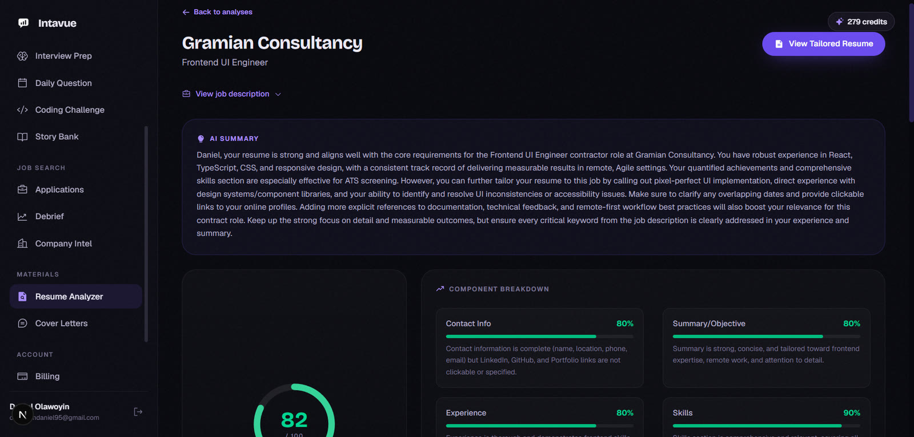Viewport: 914px width, 437px height.
Task: Click the Debrief chart icon
Action: click(22, 216)
